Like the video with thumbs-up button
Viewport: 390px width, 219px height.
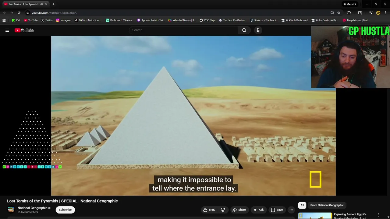pyautogui.click(x=209, y=210)
